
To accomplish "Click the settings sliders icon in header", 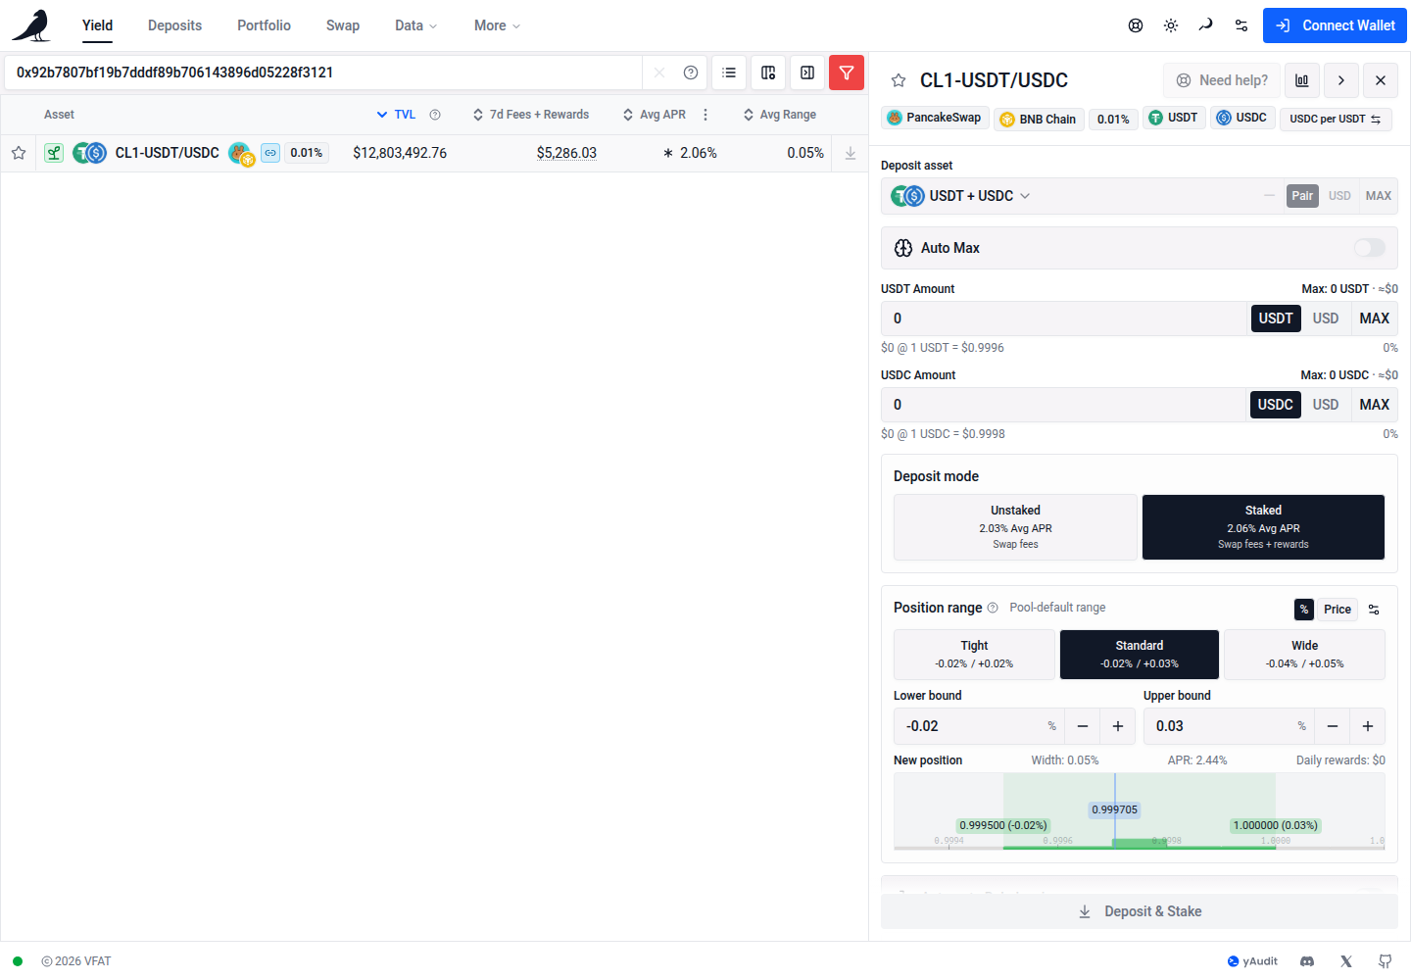I will click(1241, 25).
